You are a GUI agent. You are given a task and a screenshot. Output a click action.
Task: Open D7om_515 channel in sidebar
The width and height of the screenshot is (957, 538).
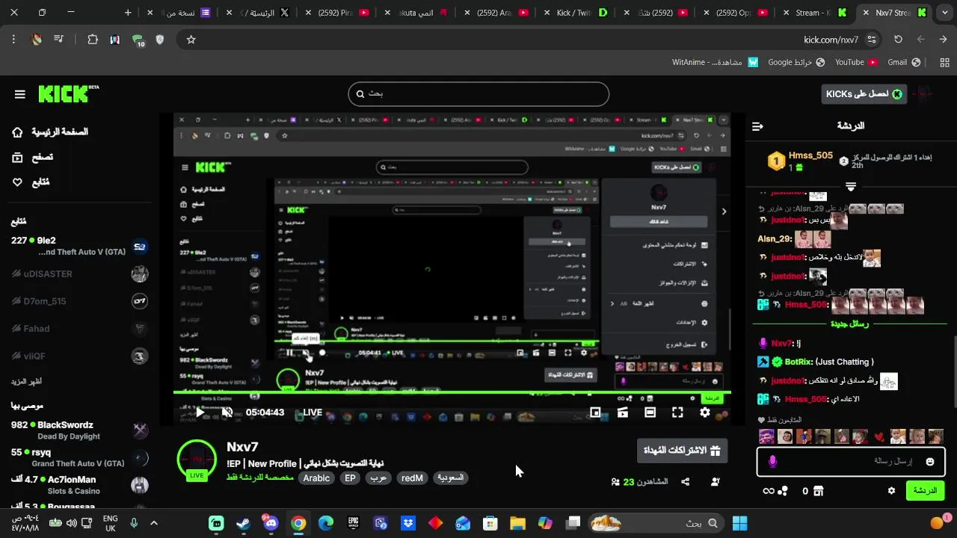[79, 301]
